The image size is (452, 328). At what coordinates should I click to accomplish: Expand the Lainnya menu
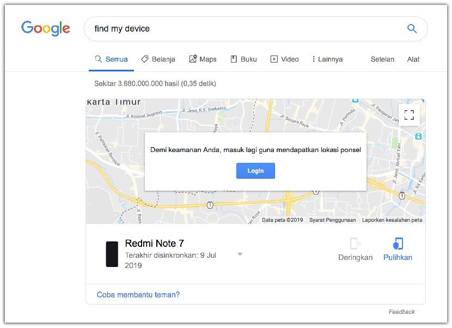point(327,59)
